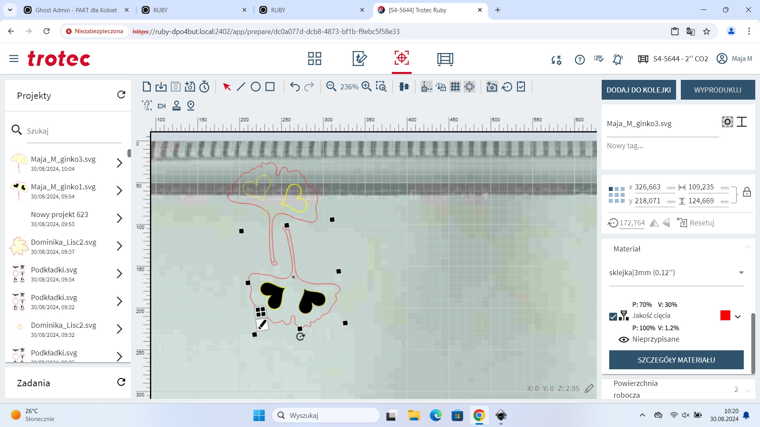Expand the Maja_M_ginko1.svg project arrow

[120, 191]
